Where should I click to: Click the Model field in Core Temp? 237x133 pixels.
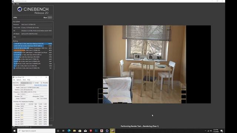pyautogui.click(x=34, y=88)
